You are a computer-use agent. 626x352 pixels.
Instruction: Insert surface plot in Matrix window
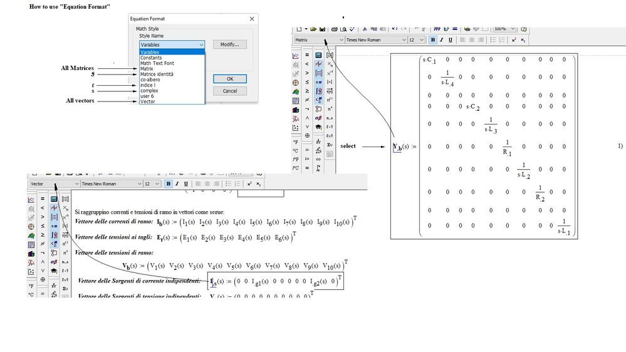(295, 91)
